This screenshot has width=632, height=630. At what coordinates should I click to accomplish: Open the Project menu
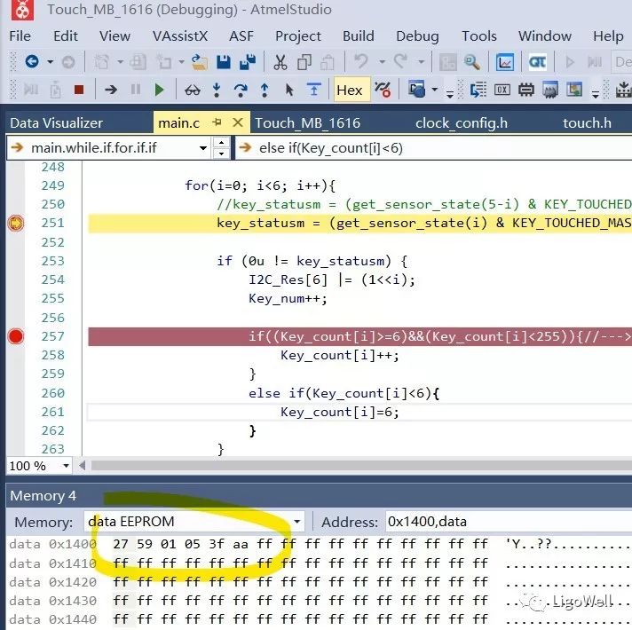(298, 36)
